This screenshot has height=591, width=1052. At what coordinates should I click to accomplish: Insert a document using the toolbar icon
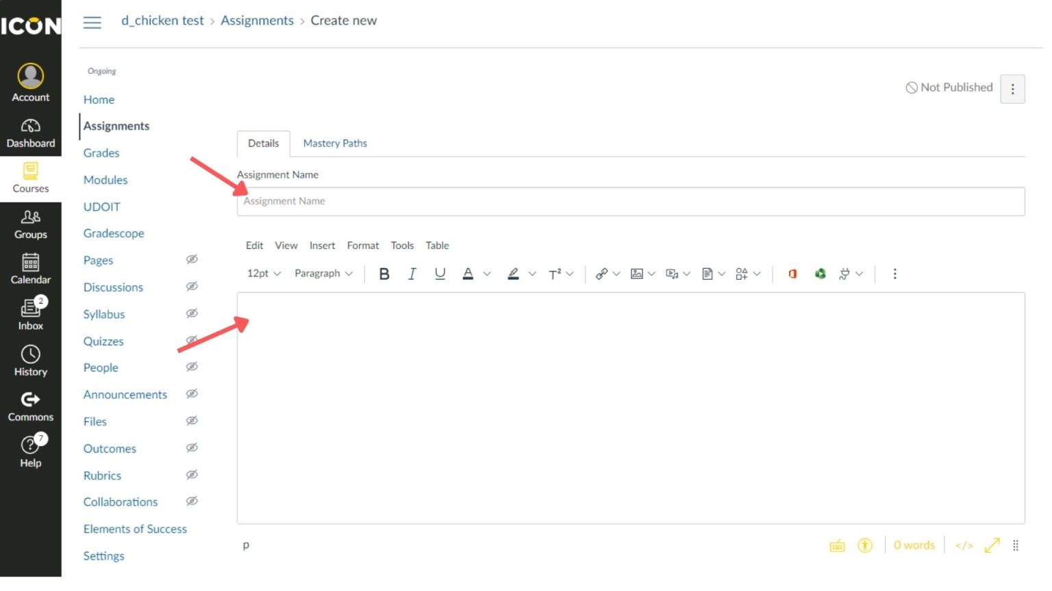708,274
